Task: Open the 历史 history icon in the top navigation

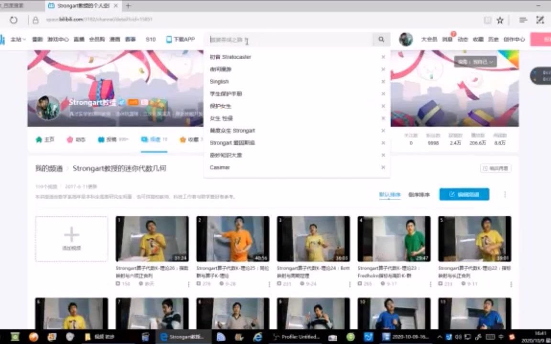Action: tap(495, 40)
